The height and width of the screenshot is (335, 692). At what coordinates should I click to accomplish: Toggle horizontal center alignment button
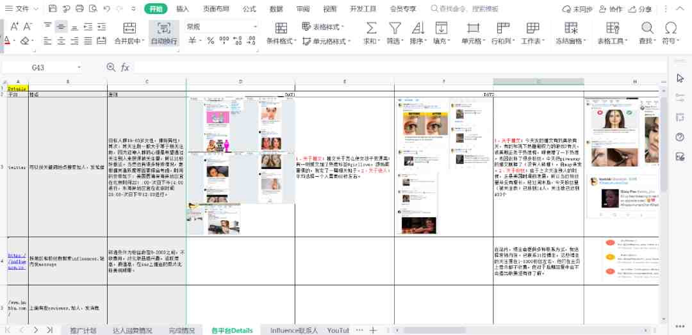[61, 40]
